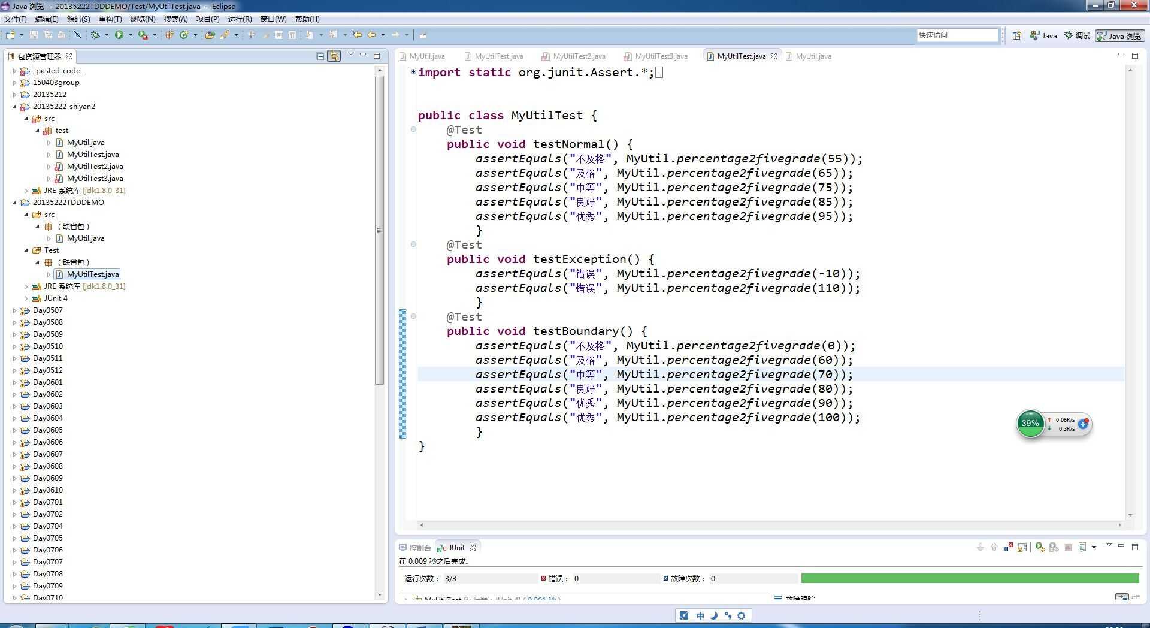Switch to the Java perspective
Screen dimensions: 1150x628
pyautogui.click(x=1043, y=36)
